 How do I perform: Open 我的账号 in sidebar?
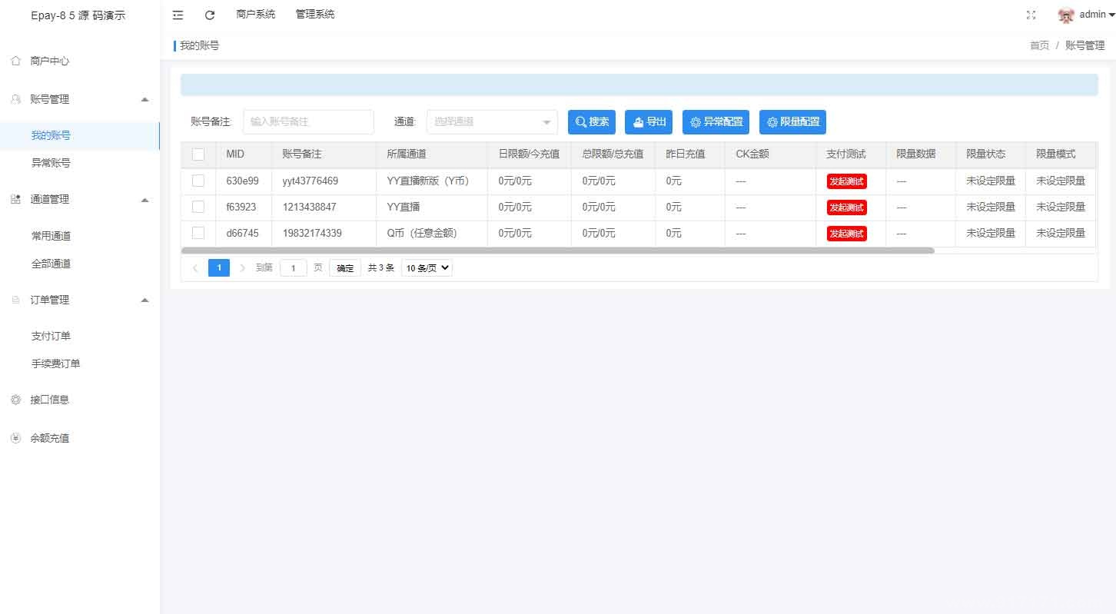[80, 135]
